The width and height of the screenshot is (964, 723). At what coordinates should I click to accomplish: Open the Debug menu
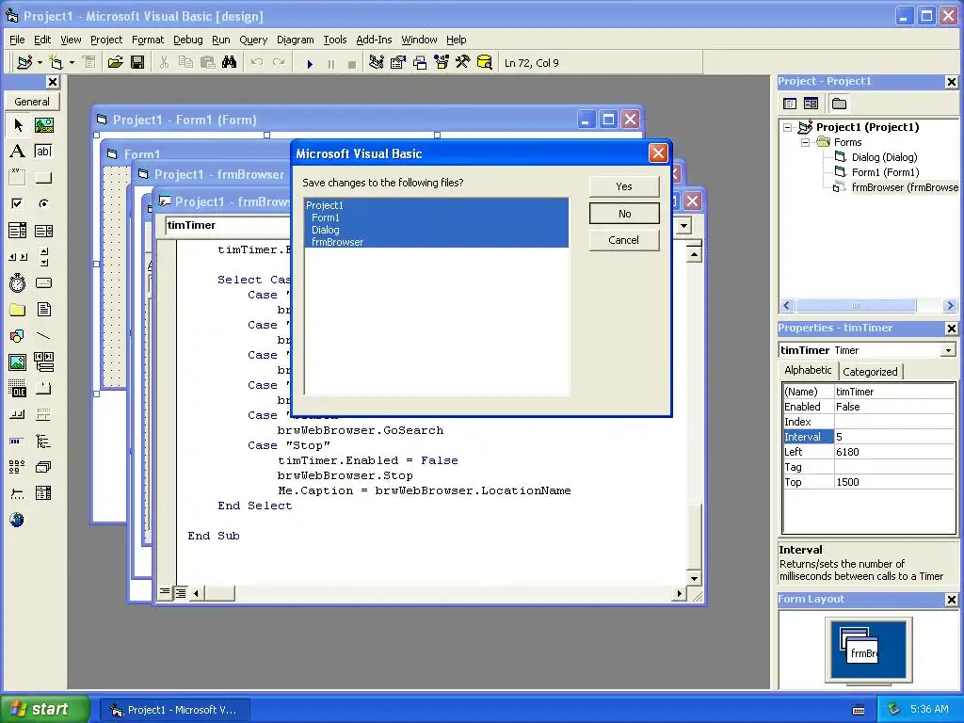click(x=188, y=40)
